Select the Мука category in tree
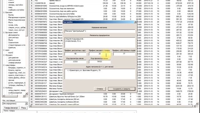The image size is (200, 113). (x=10, y=22)
